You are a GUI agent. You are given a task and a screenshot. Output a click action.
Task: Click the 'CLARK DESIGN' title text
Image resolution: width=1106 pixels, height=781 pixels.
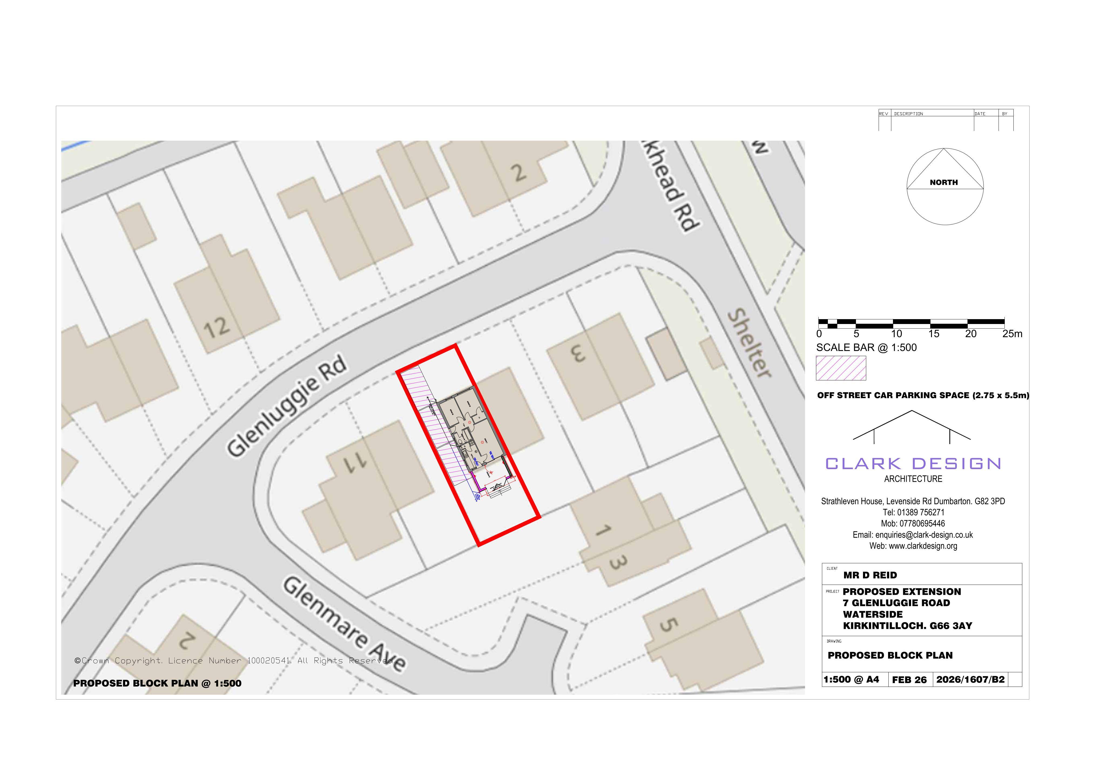tap(913, 463)
